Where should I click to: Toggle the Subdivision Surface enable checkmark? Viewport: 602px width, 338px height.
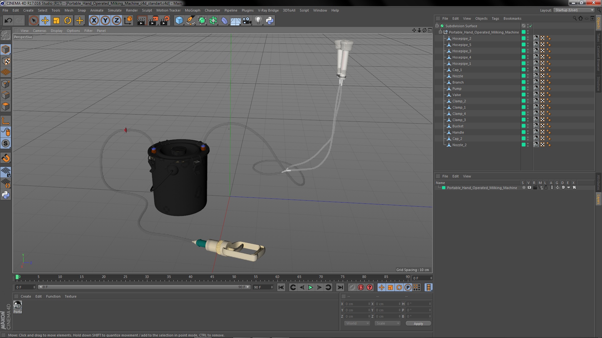point(531,26)
